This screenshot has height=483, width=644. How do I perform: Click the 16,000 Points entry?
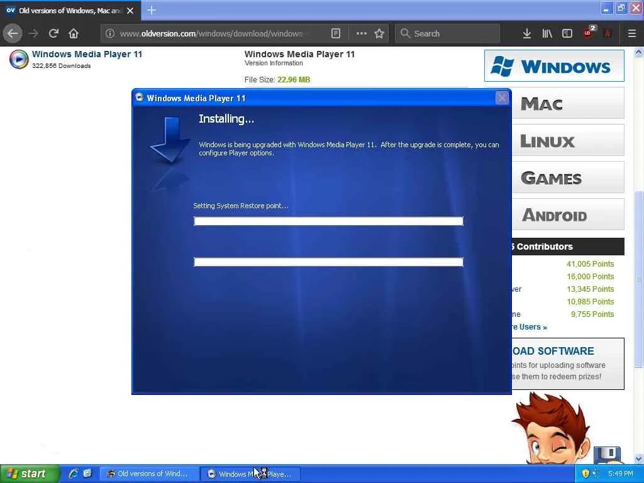click(590, 277)
